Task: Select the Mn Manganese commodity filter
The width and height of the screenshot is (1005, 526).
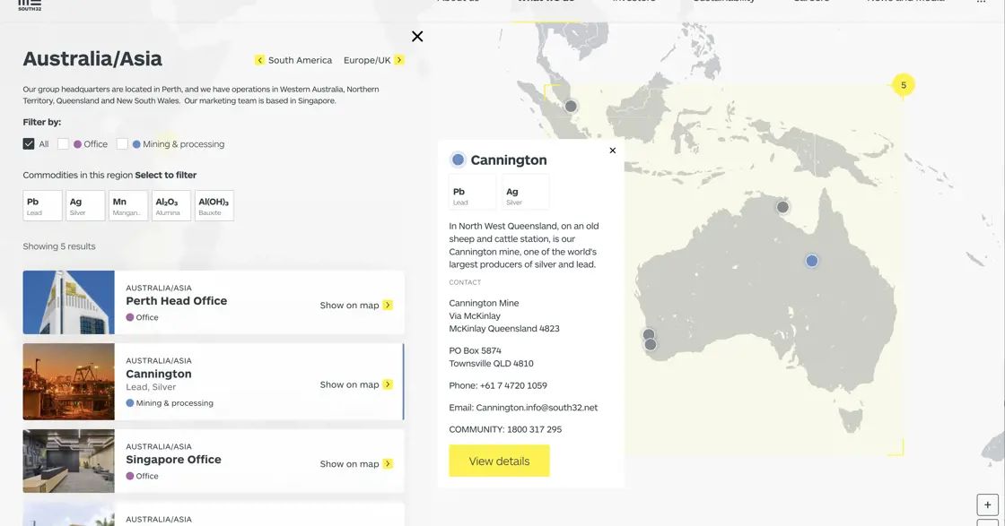Action: (x=128, y=205)
